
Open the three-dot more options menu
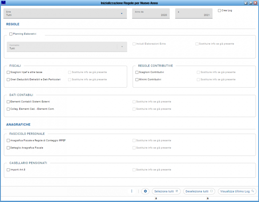pos(132,191)
